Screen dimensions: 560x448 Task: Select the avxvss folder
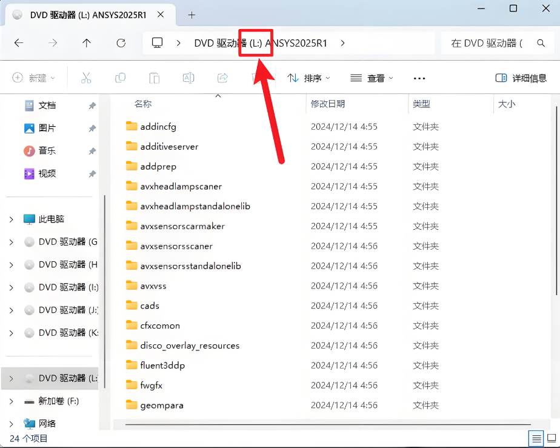pos(153,286)
